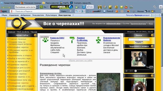Open Создаем темы на интересующие вопросы
Image resolution: width=163 pixels, height=91 pixels.
coord(20,43)
